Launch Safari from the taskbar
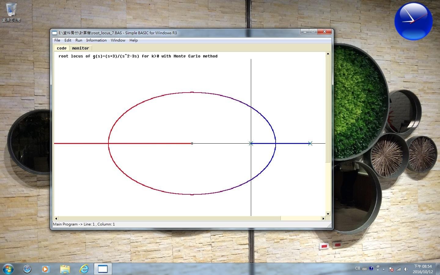 27,269
